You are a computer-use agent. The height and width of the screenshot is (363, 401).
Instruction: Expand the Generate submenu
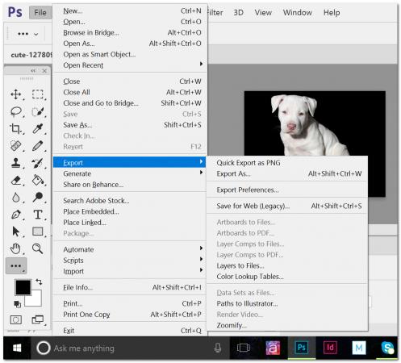(x=129, y=173)
